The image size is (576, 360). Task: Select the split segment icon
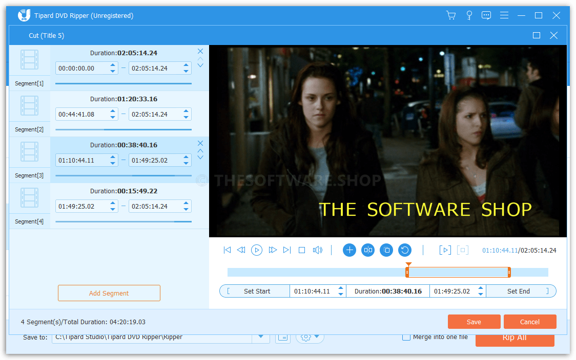pos(368,250)
